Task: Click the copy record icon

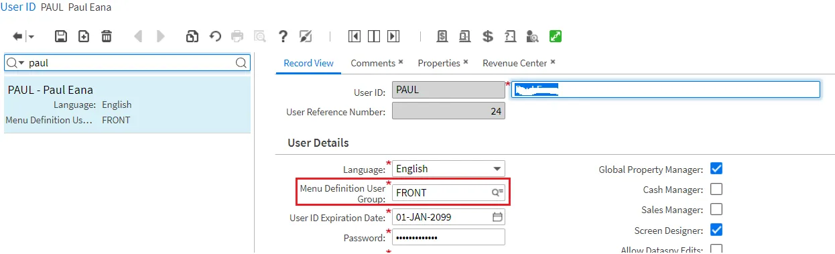Action: tap(192, 36)
